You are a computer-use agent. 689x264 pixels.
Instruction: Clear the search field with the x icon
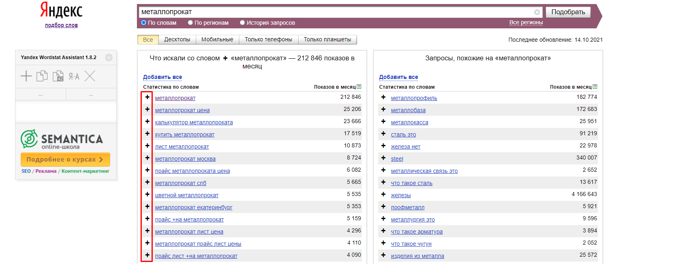537,12
